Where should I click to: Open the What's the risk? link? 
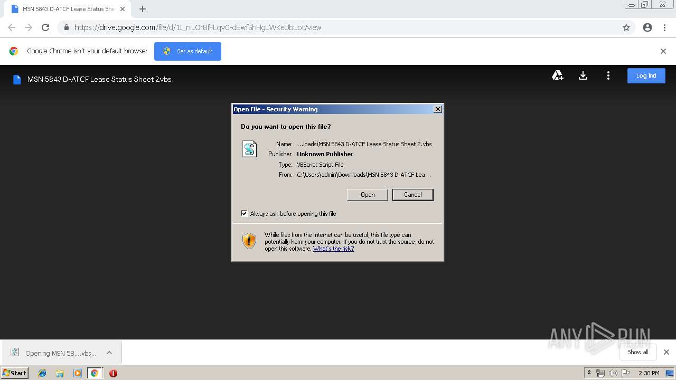click(x=333, y=249)
